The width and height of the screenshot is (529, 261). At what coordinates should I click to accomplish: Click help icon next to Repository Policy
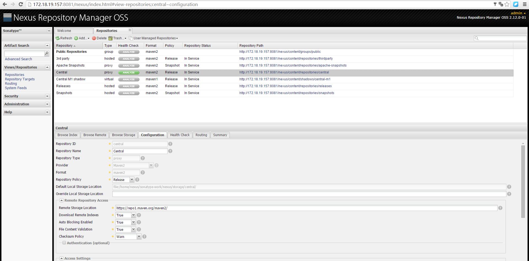[137, 180]
